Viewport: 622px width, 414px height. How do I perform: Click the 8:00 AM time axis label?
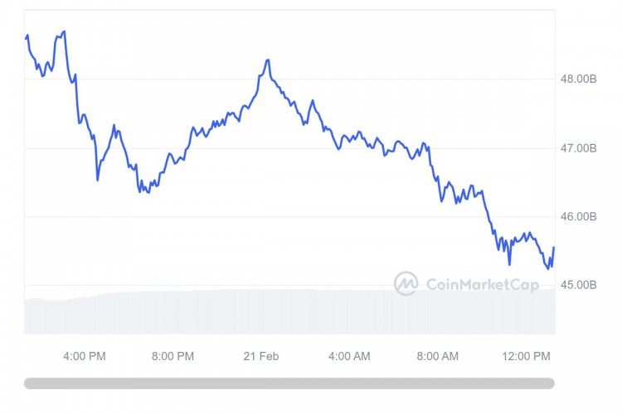point(438,356)
